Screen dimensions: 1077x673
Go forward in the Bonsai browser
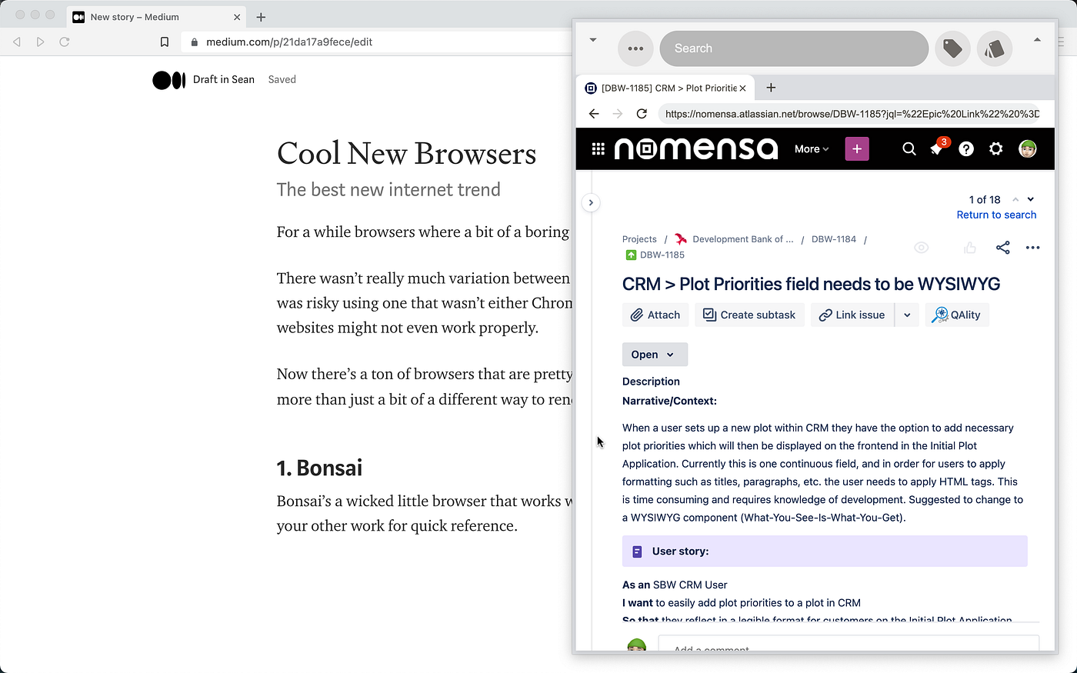(x=618, y=114)
